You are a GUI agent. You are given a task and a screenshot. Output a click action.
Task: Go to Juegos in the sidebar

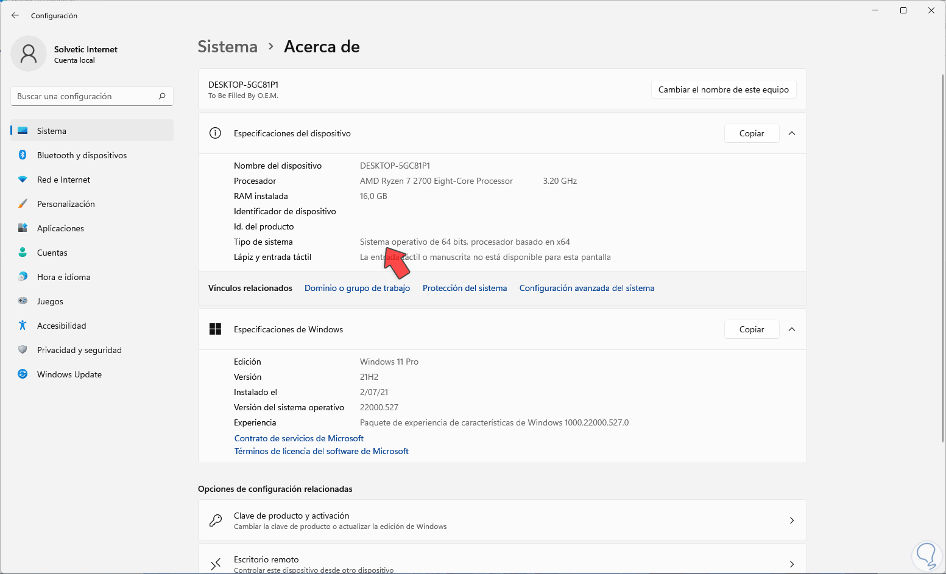[50, 301]
